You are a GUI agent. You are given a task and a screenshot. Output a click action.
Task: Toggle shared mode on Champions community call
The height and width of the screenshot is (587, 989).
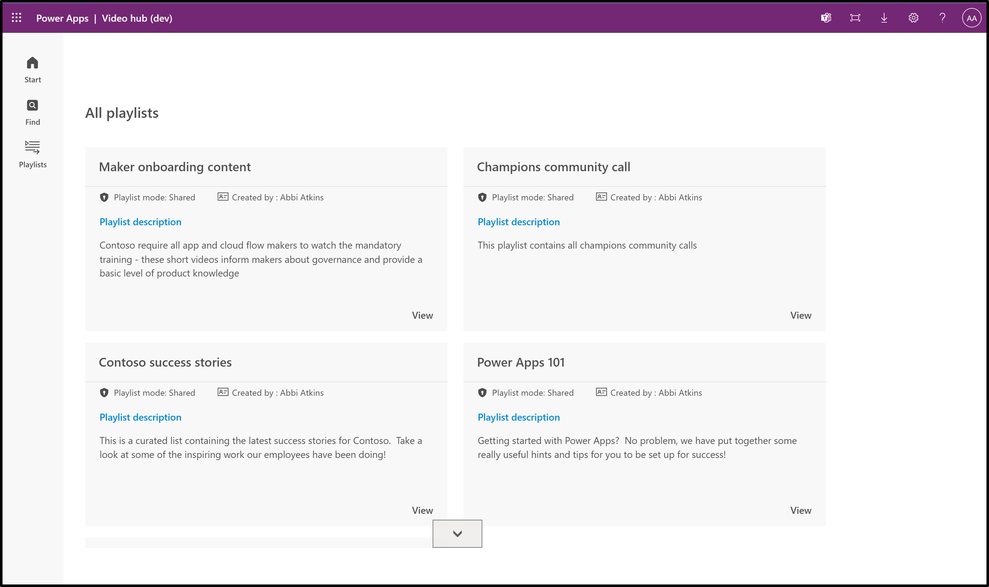pyautogui.click(x=483, y=197)
